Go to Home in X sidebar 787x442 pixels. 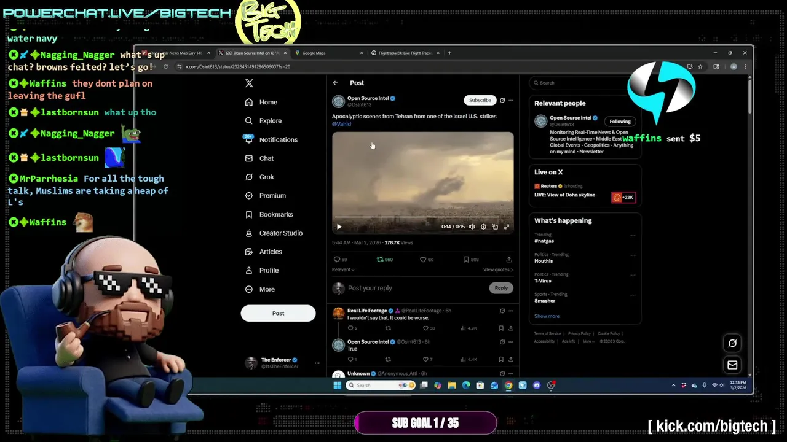click(261, 102)
